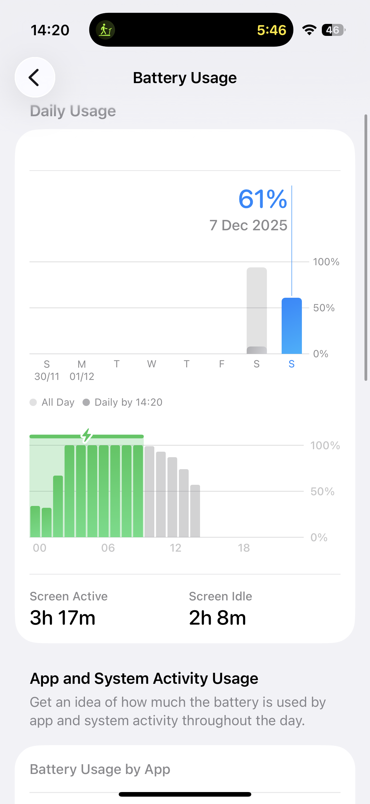370x804 pixels.
Task: Tap the last gray hourly bar
Action: point(195,511)
